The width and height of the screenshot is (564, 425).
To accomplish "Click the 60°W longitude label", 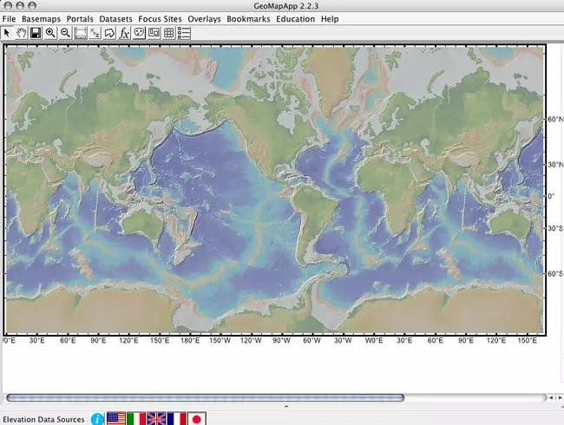I will (312, 341).
